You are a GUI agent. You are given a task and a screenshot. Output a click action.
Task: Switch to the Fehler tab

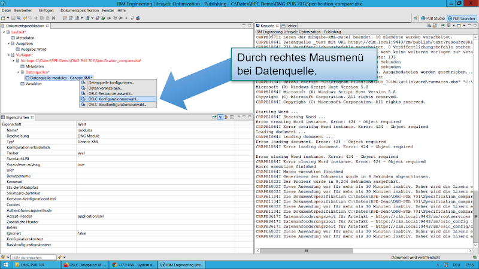[x=289, y=26]
